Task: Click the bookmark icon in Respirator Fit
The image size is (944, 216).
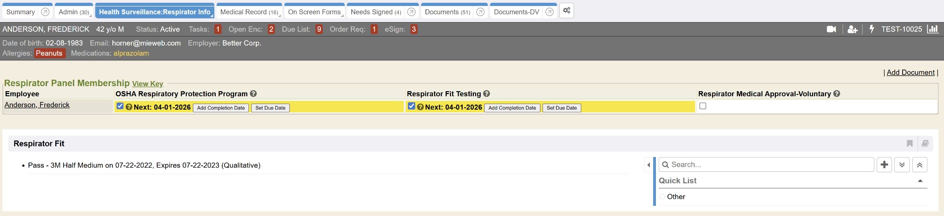Action: 909,144
